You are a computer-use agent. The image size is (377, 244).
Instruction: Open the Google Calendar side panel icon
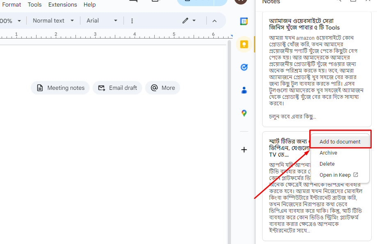point(244,21)
